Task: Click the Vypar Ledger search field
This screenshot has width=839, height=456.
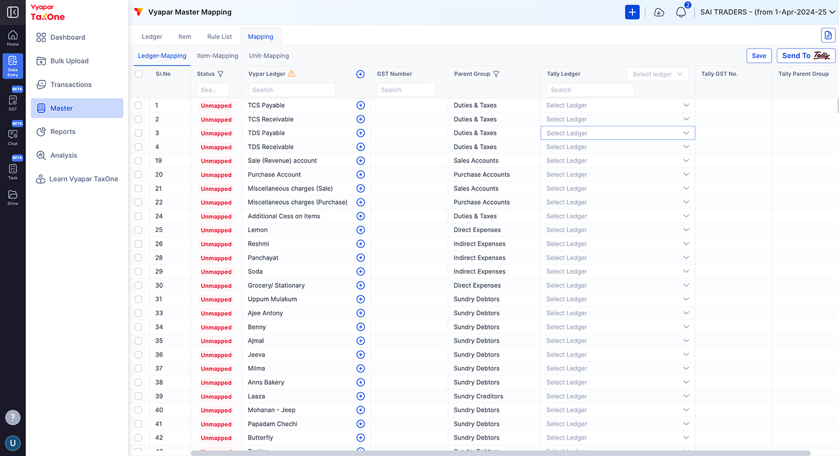Action: 292,90
